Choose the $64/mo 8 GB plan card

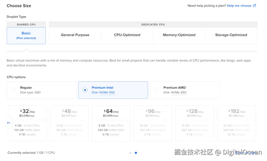[111, 123]
